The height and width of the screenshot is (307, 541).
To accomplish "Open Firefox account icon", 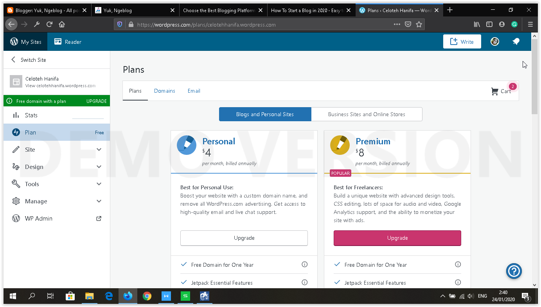I will (502, 24).
